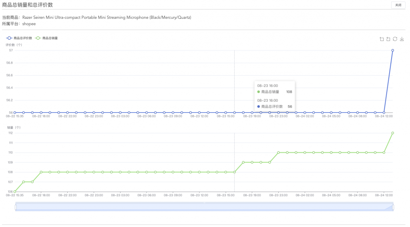The height and width of the screenshot is (227, 410).
Task: Click 08-24 02:00 label under the bottom chart
Action: [305, 195]
